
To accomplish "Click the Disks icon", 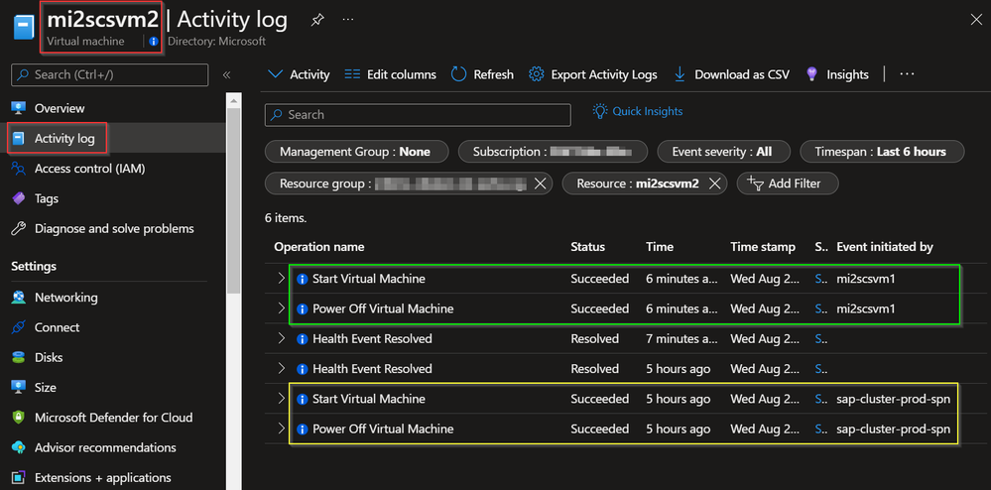I will [18, 357].
